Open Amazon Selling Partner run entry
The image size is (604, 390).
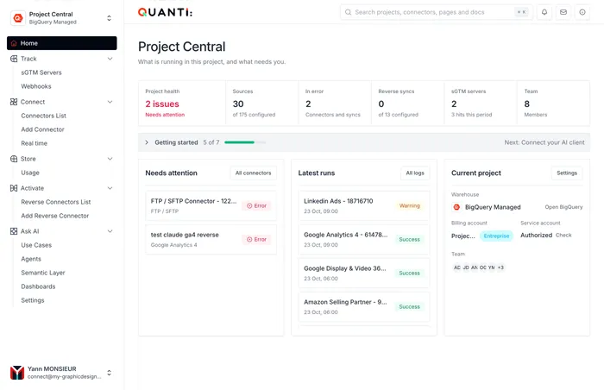(364, 307)
